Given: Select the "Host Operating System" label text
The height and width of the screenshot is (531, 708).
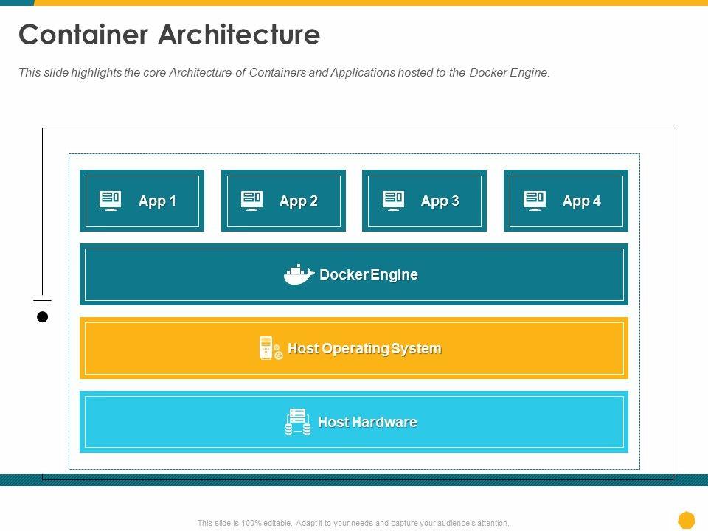Looking at the screenshot, I should 364,348.
